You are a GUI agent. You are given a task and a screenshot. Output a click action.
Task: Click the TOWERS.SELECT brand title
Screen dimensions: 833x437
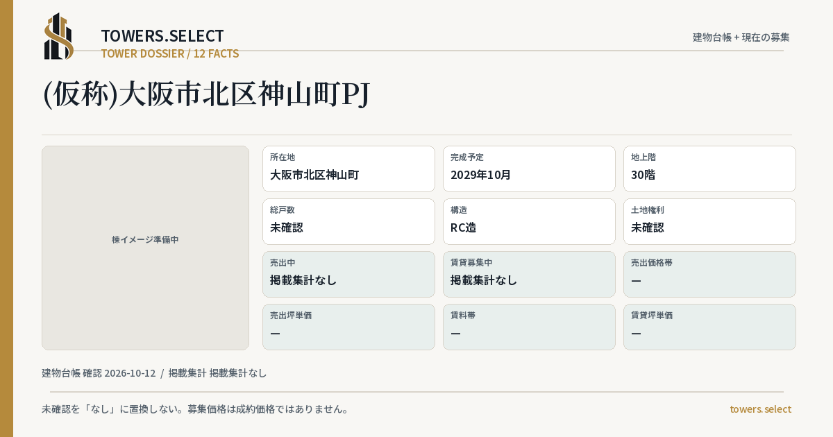162,36
